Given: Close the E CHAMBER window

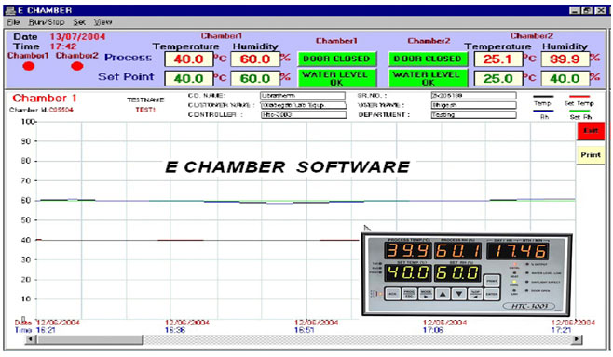Looking at the screenshot, I should 601,10.
